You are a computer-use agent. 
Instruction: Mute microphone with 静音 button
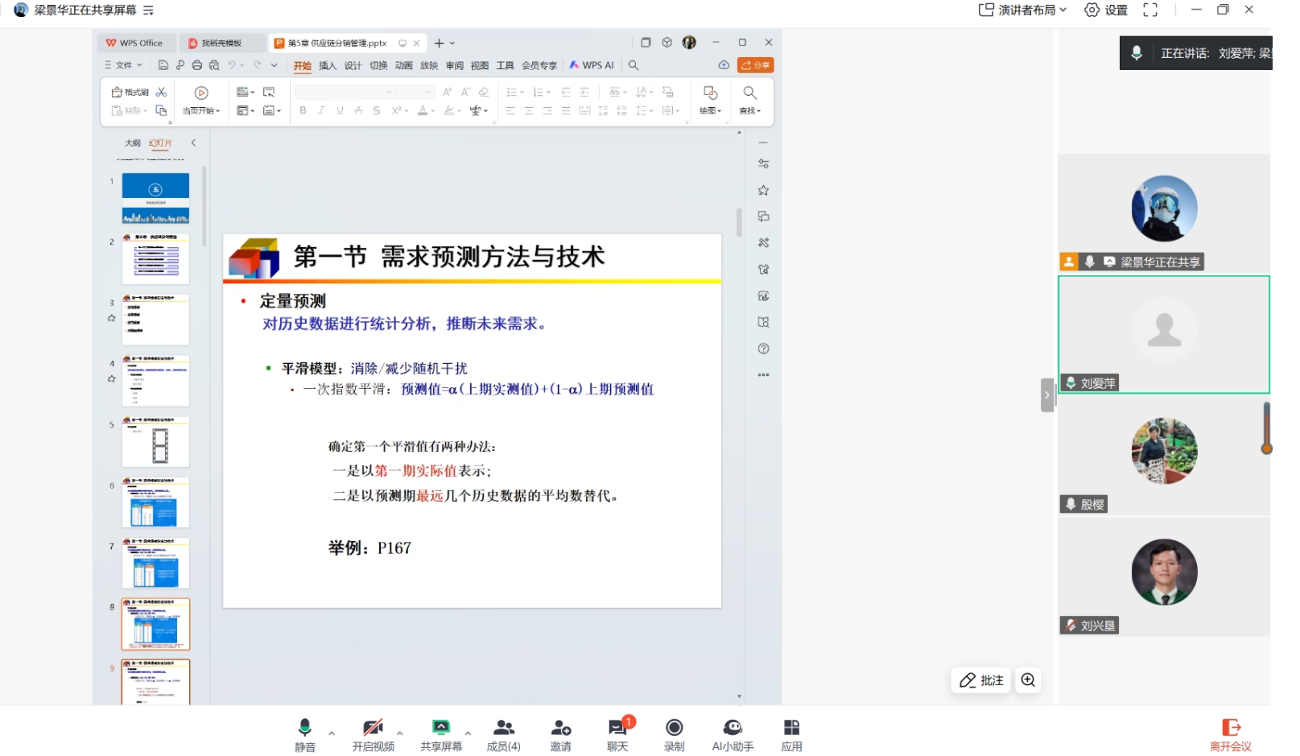(x=304, y=729)
